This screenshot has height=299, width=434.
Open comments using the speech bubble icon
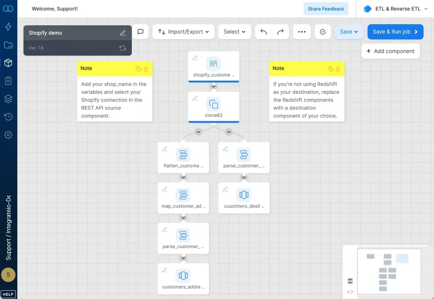(x=140, y=32)
